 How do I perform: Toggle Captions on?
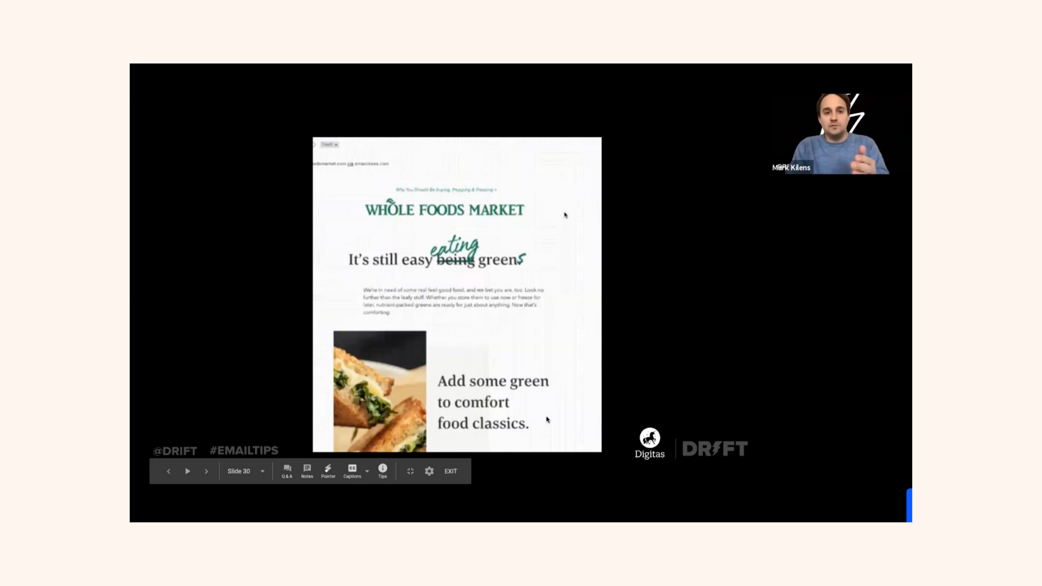click(x=352, y=472)
